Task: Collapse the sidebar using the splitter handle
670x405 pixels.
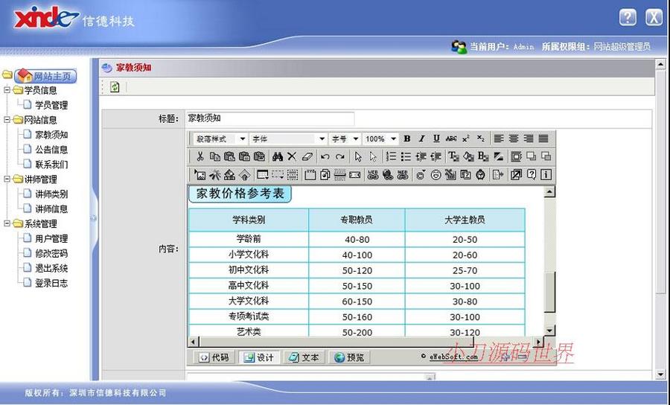Action: click(x=94, y=218)
